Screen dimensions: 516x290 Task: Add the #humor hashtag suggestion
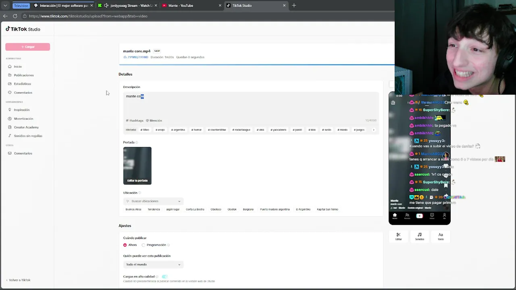tap(196, 130)
